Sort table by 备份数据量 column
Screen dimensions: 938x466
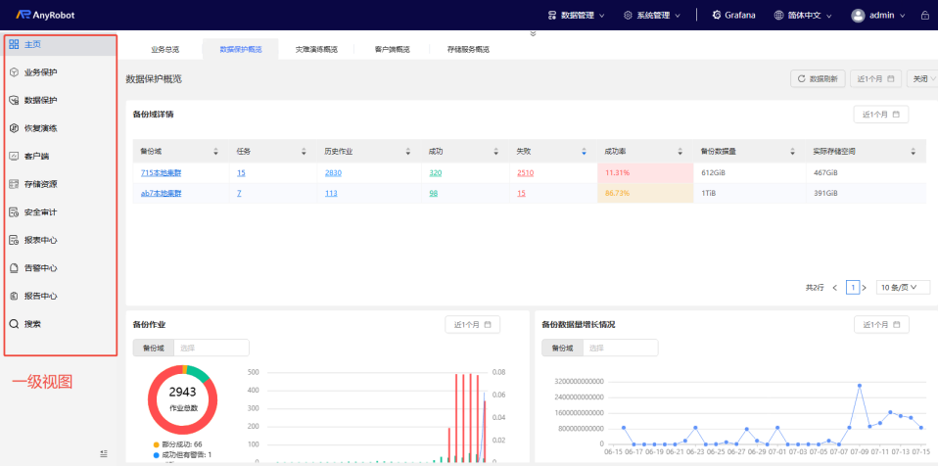click(x=793, y=152)
